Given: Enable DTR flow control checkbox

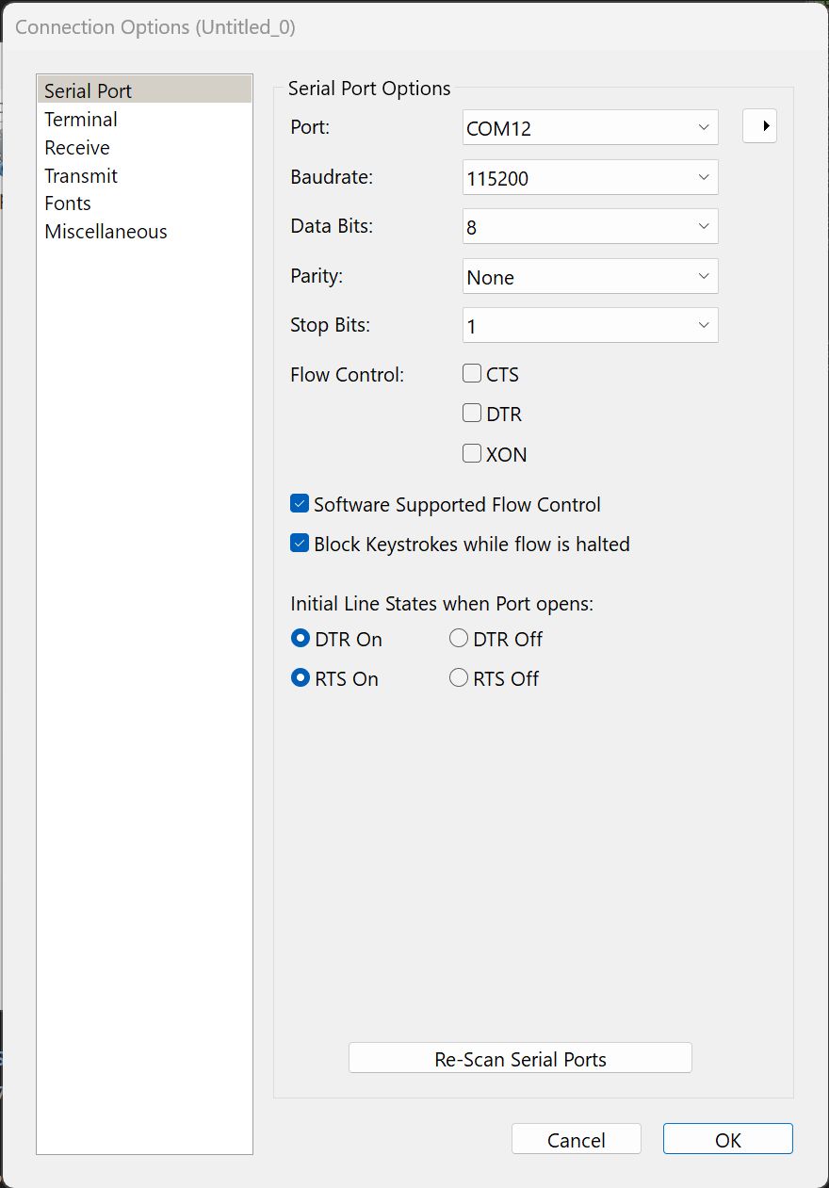Looking at the screenshot, I should tap(472, 414).
